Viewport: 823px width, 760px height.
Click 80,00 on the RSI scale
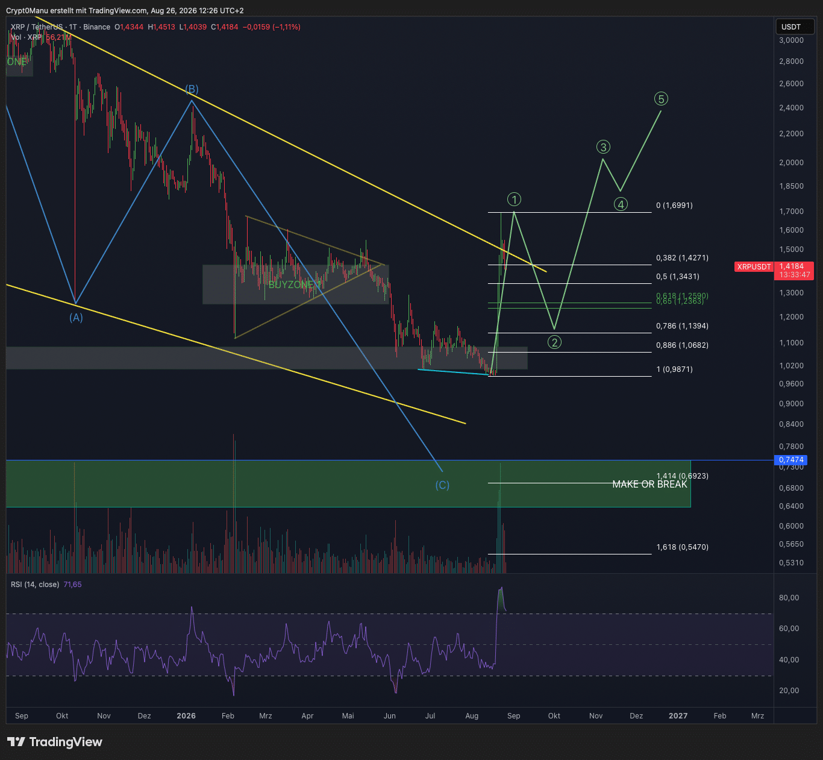pyautogui.click(x=789, y=598)
